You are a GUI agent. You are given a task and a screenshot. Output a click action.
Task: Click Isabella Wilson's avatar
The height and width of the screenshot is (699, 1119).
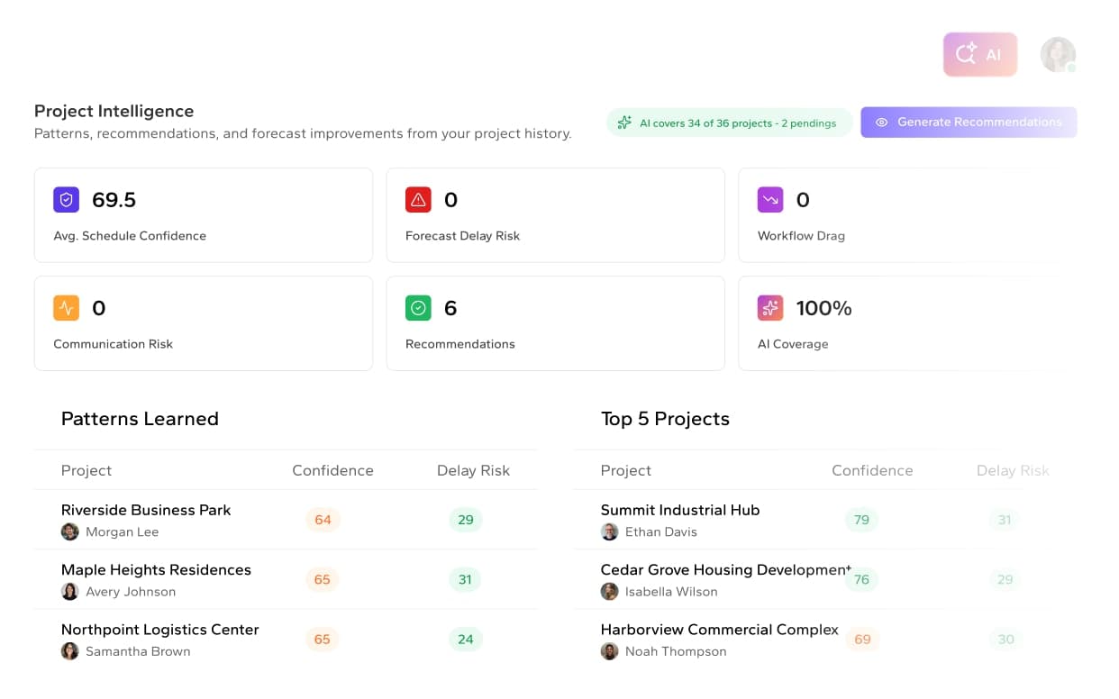[609, 591]
